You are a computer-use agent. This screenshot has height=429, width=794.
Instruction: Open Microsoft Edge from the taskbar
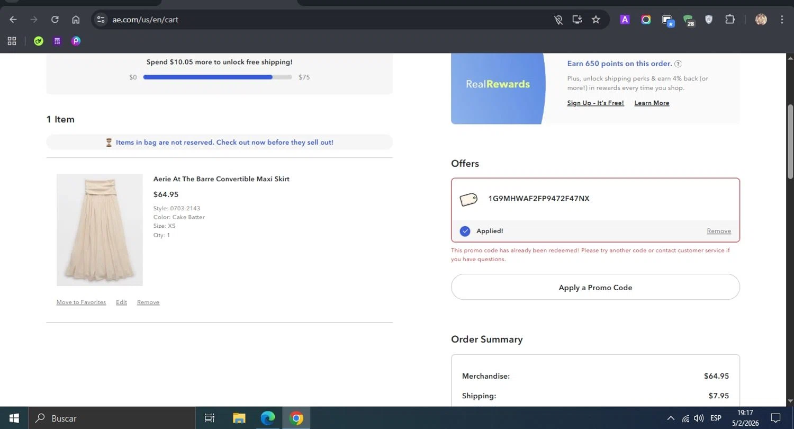click(268, 418)
